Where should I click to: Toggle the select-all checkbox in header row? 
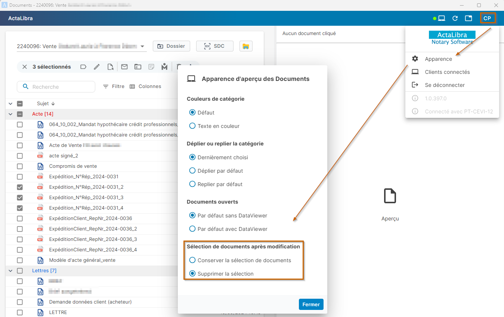pyautogui.click(x=20, y=104)
